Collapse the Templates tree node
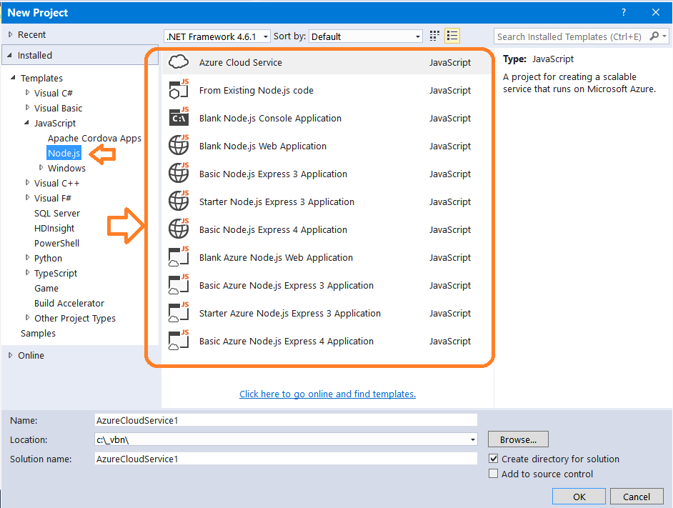The image size is (673, 508). click(13, 77)
